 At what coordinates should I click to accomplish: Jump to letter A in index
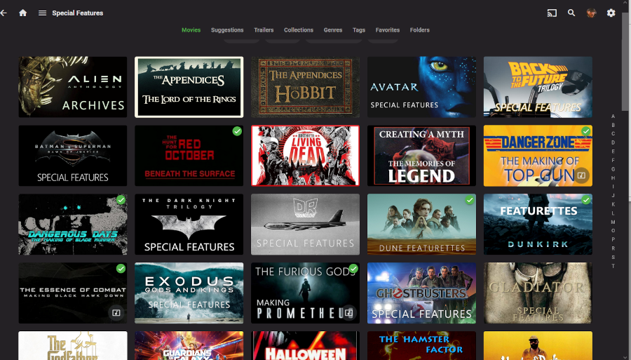coord(613,116)
